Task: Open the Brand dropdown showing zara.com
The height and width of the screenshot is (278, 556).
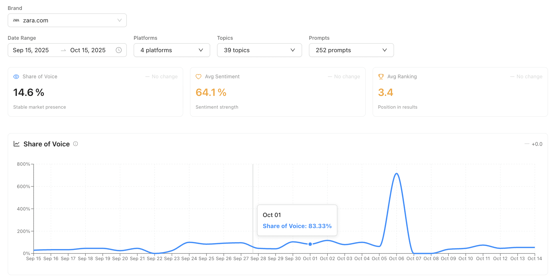Action: (x=67, y=20)
